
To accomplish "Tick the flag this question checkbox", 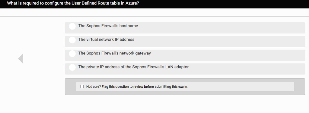I will pyautogui.click(x=82, y=86).
